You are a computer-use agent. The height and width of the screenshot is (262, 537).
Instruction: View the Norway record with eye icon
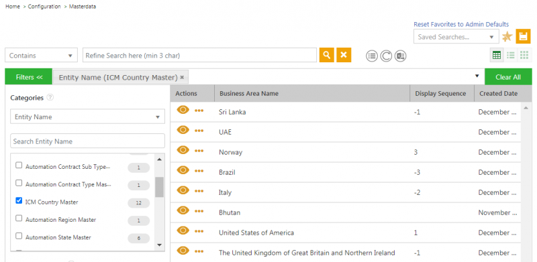pyautogui.click(x=183, y=150)
